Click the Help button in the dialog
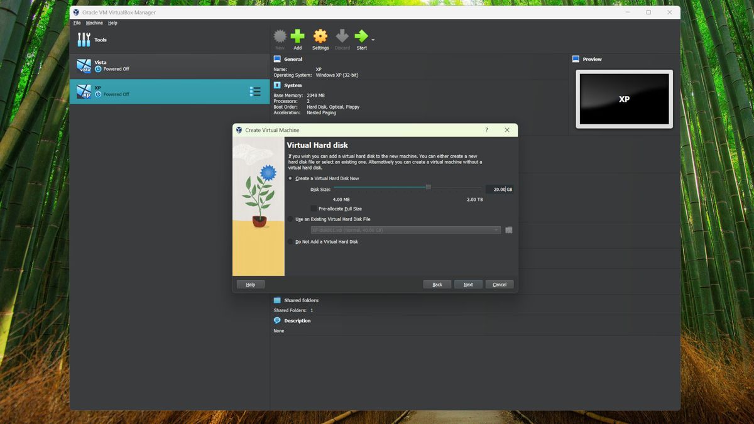Image resolution: width=754 pixels, height=424 pixels. 250,284
